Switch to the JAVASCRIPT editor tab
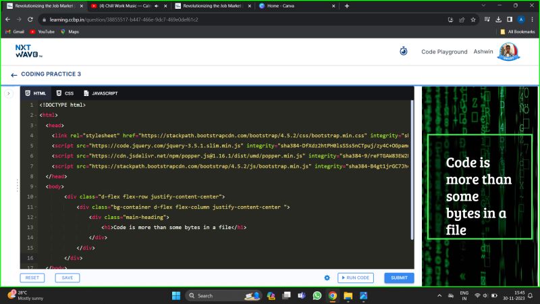Image resolution: width=540 pixels, height=304 pixels. (101, 93)
